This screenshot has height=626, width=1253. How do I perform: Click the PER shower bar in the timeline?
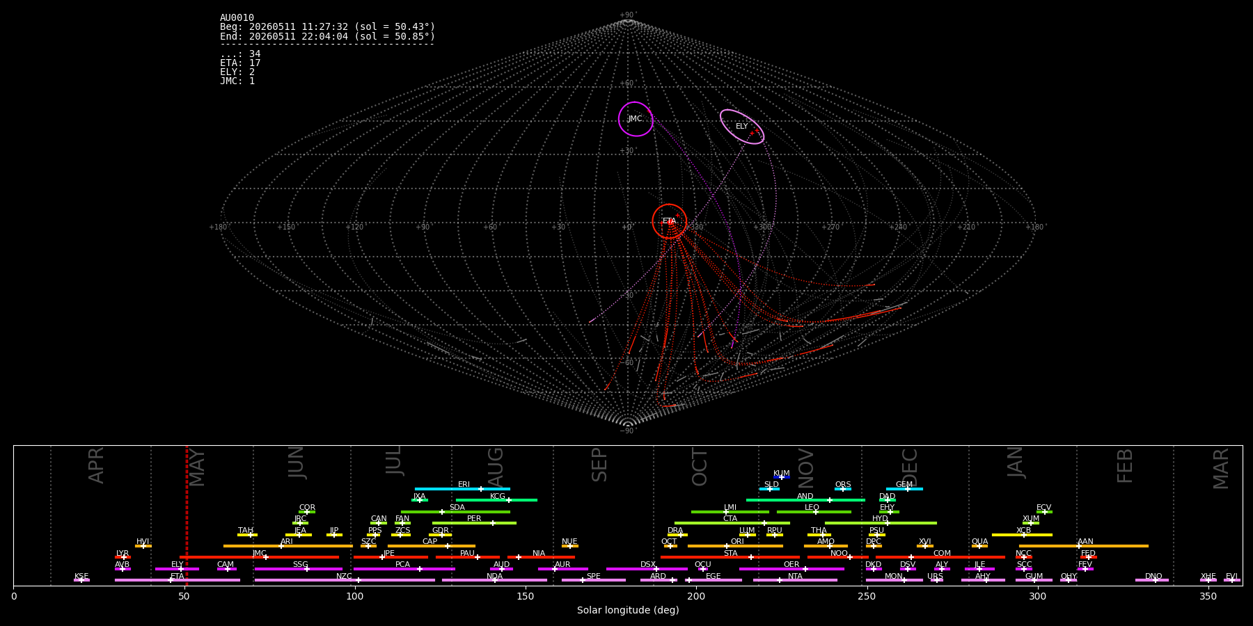474,523
